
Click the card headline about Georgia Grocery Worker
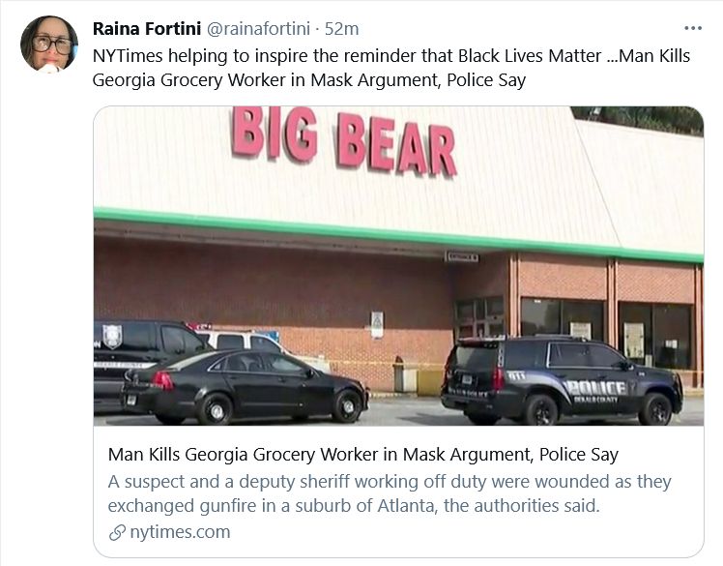(362, 455)
